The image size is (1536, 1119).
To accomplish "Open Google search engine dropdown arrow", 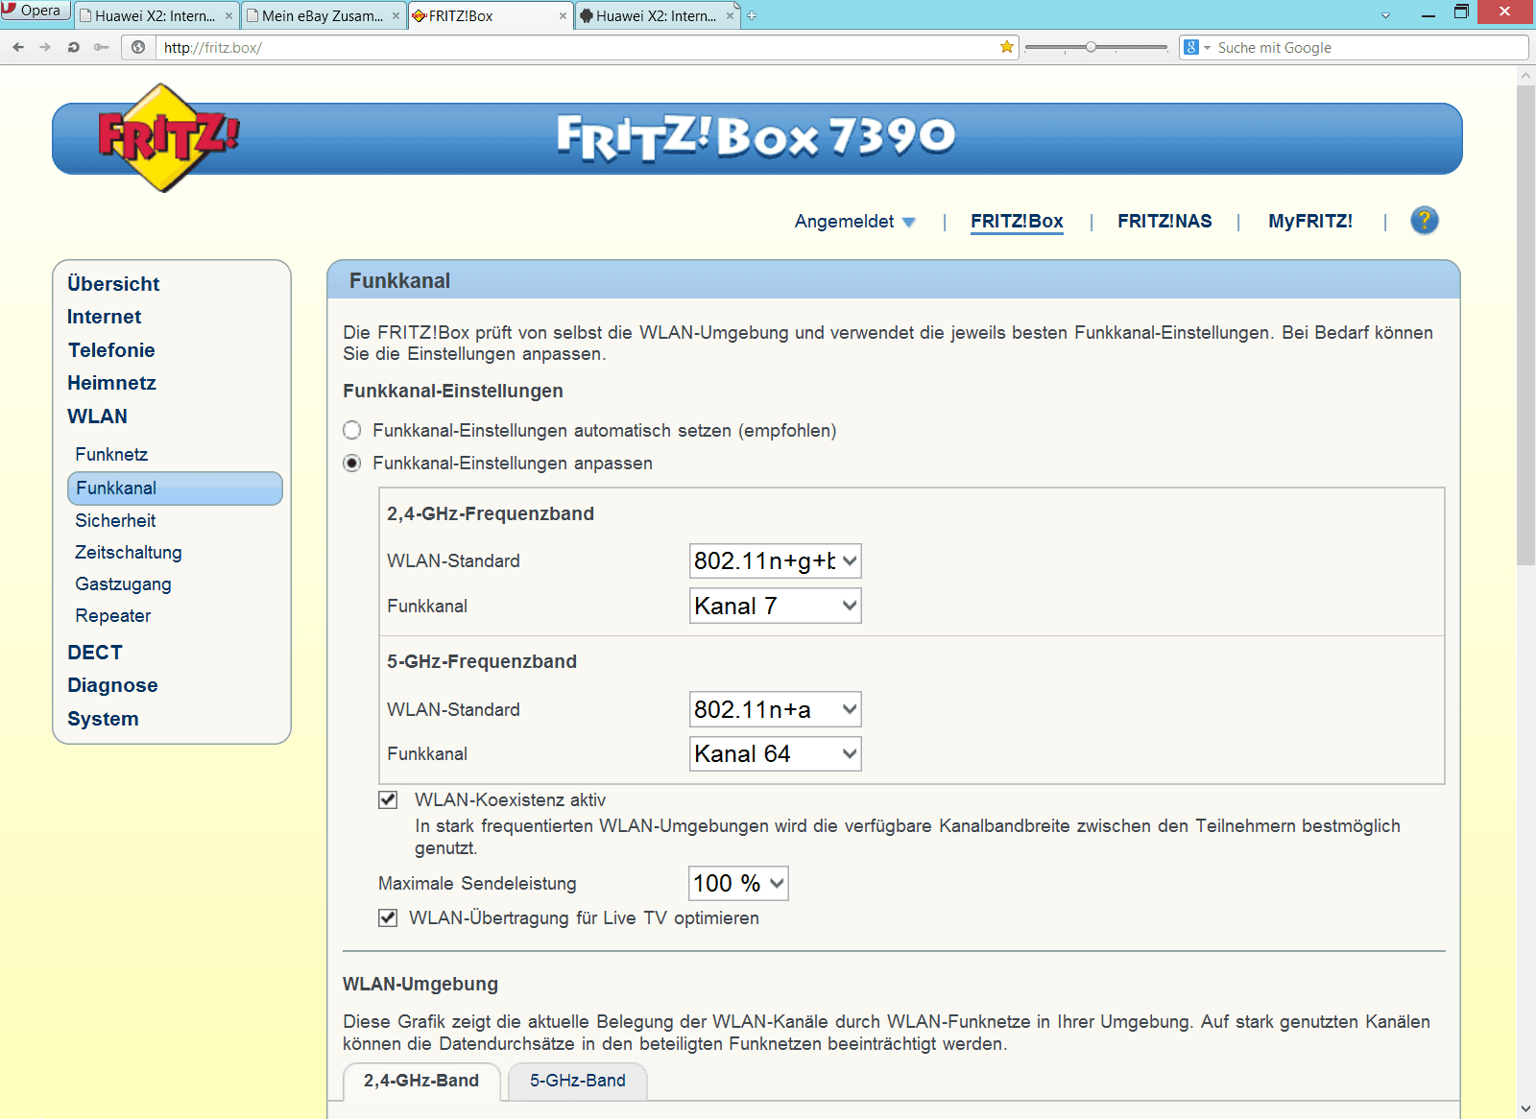I will click(1208, 47).
